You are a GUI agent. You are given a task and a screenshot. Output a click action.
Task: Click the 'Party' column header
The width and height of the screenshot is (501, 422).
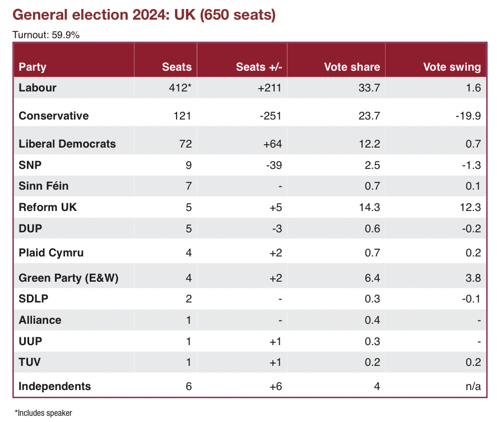[x=33, y=67]
